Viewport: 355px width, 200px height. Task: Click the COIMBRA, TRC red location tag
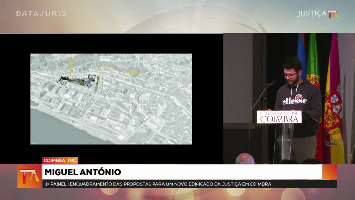(60, 161)
